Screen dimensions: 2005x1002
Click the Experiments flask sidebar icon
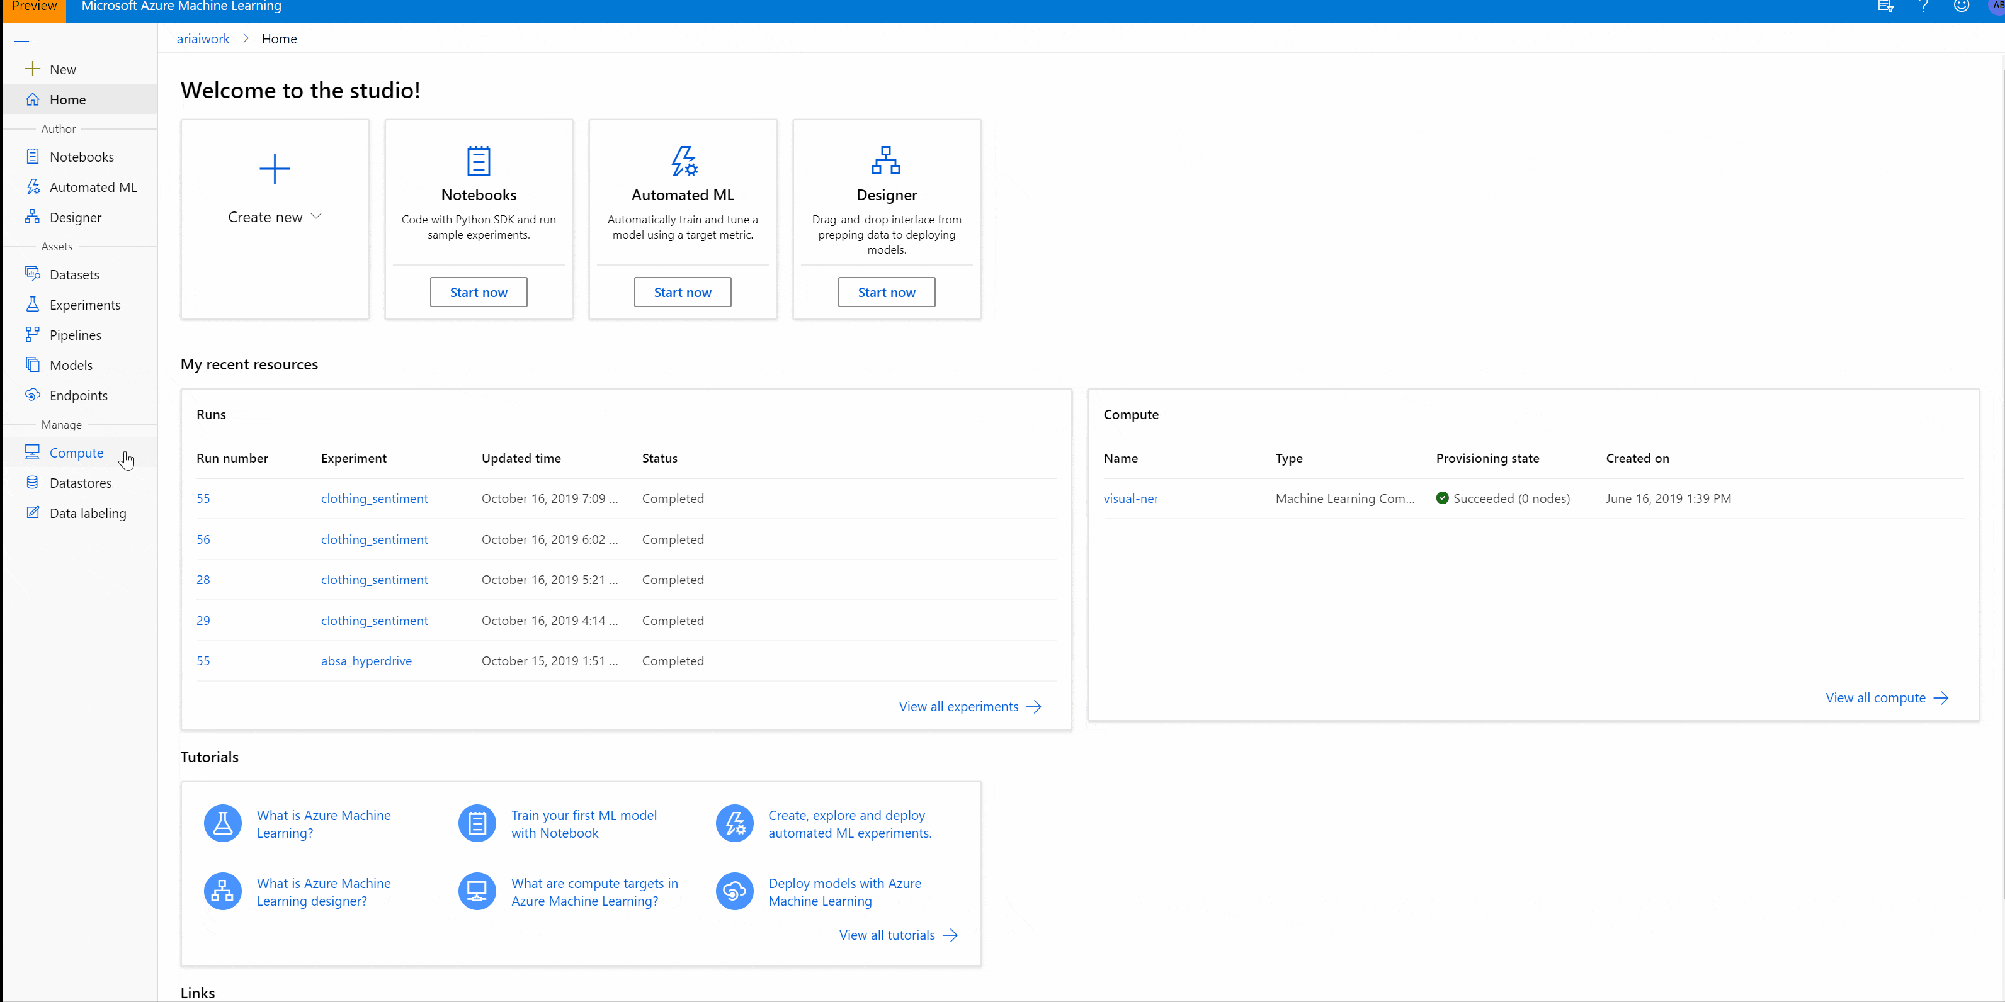click(x=32, y=304)
